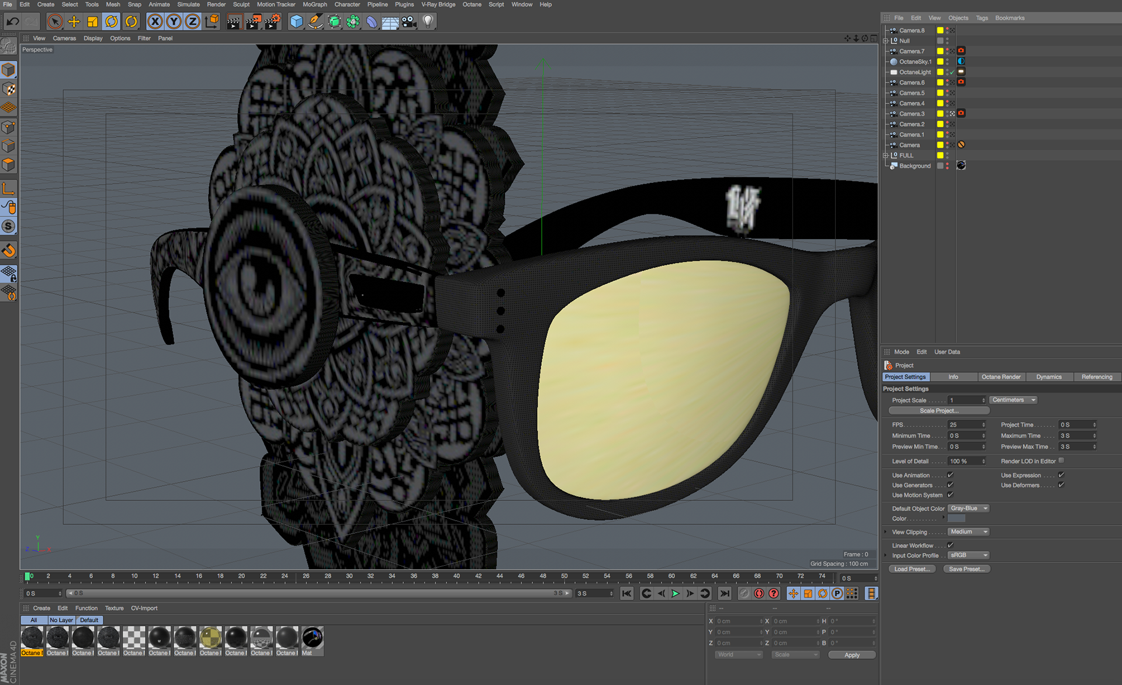Add a Camera object from toolbar

tap(409, 22)
